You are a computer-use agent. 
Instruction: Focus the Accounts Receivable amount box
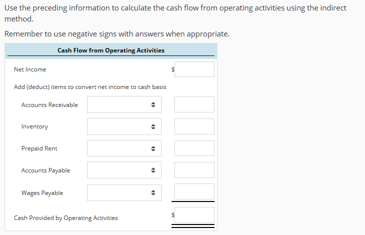[x=194, y=104]
